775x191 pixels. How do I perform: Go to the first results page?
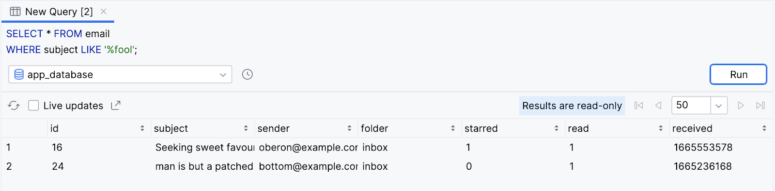(x=639, y=105)
